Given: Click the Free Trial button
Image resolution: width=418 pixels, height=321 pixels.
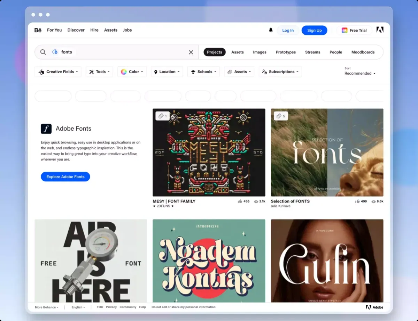Looking at the screenshot, I should pos(354,30).
